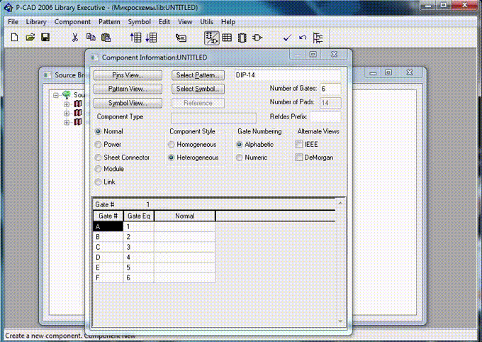Expand the first library in Source Browser
The image size is (482, 342).
click(x=67, y=104)
